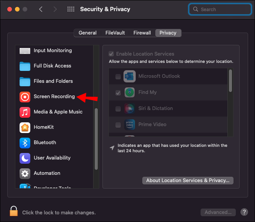255x222 pixels.
Task: Select Bluetooth label in list
Action: (45, 143)
